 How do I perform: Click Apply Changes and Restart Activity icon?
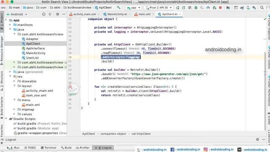click(x=184, y=8)
